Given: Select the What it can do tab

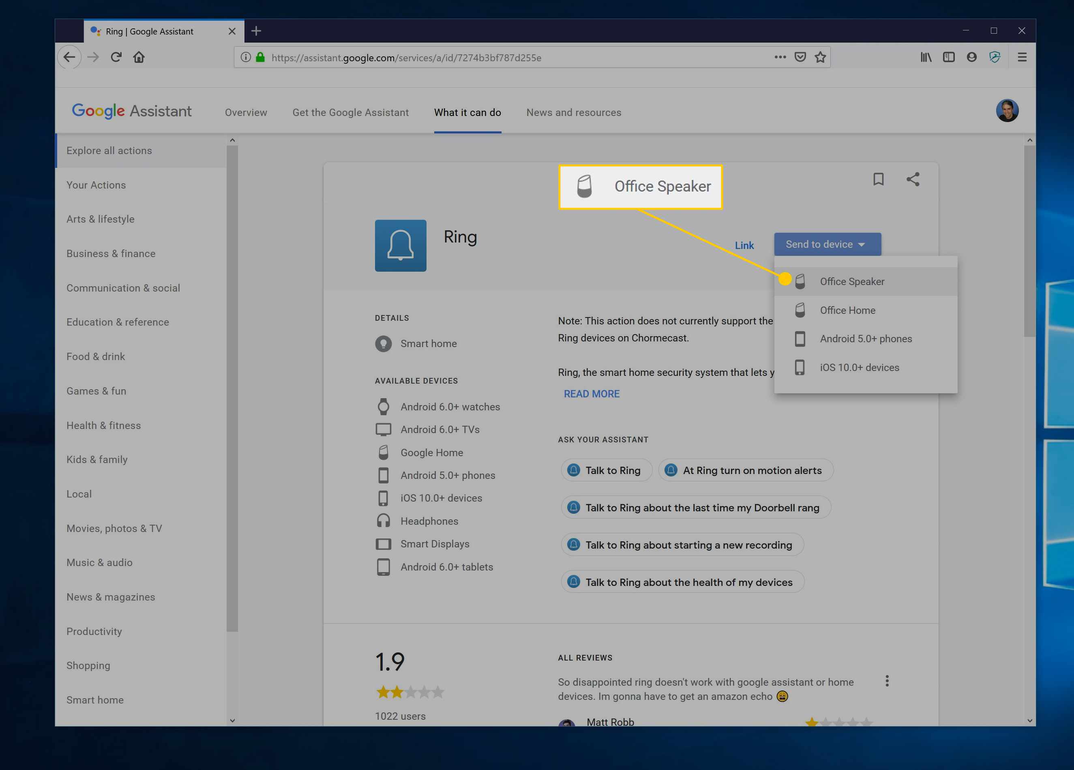Looking at the screenshot, I should pyautogui.click(x=467, y=112).
